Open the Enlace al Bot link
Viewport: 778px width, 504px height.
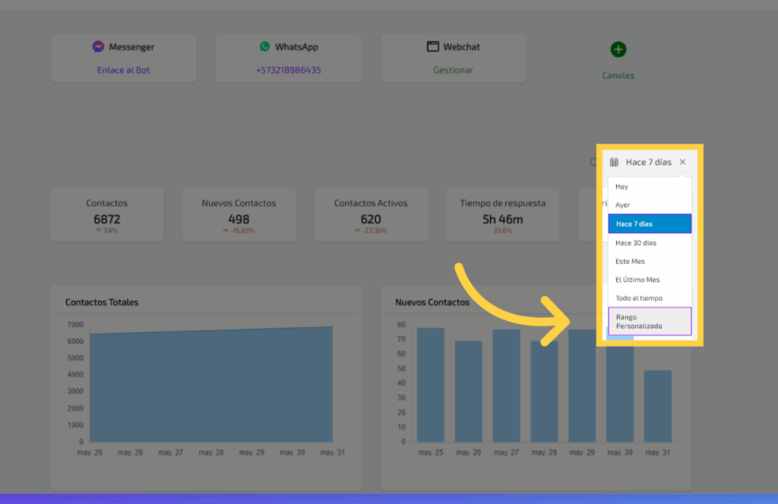point(124,70)
